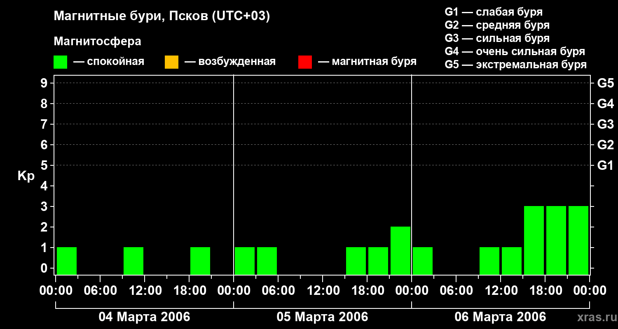Select the 05 Марта 03:00–06:00 green bar

pos(267,261)
